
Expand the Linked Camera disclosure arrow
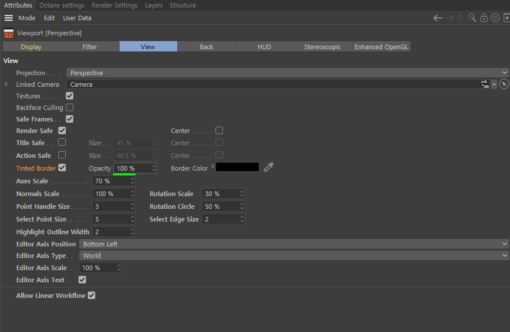click(x=6, y=84)
